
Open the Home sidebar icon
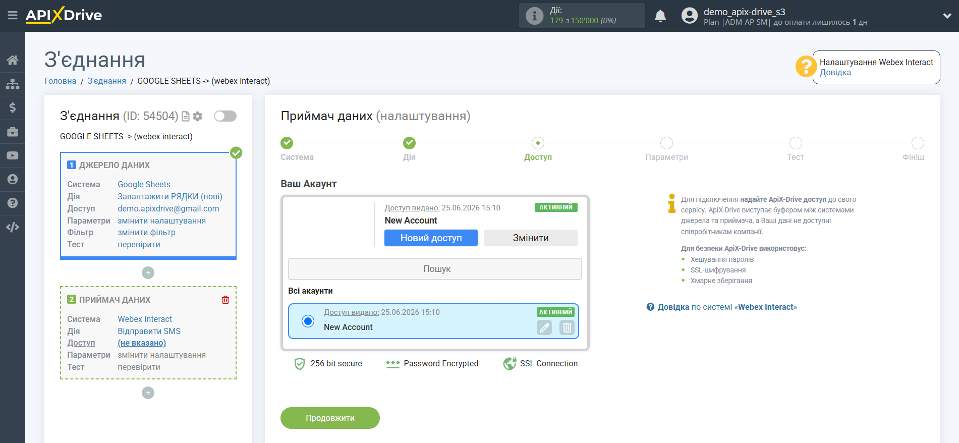pyautogui.click(x=13, y=60)
